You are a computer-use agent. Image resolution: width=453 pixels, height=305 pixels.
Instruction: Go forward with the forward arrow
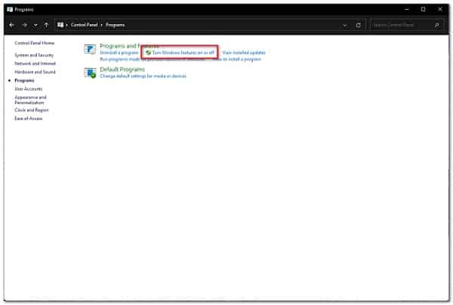click(x=25, y=25)
